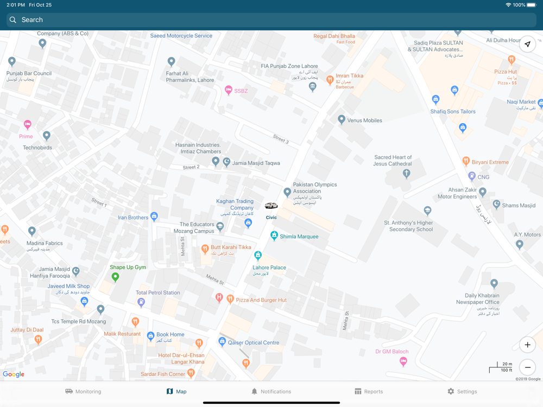Tap the Malik Resturant label
The image size is (543, 407).
(122, 334)
